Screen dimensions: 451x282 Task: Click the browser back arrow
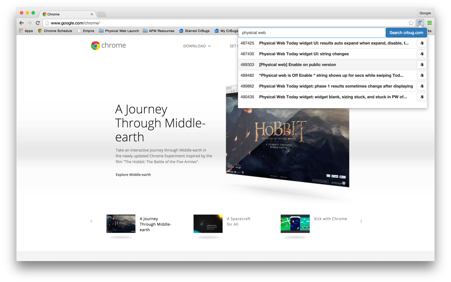pyautogui.click(x=21, y=23)
